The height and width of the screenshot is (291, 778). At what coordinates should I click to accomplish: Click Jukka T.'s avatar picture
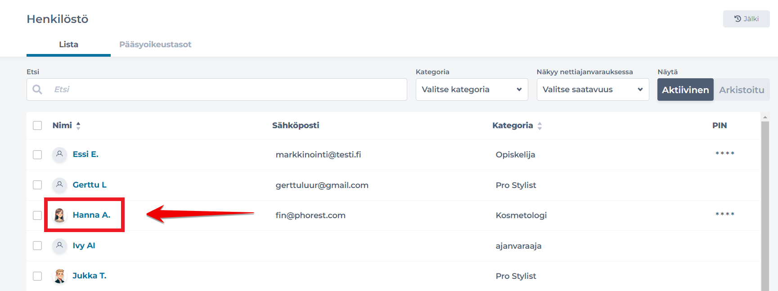(x=59, y=276)
